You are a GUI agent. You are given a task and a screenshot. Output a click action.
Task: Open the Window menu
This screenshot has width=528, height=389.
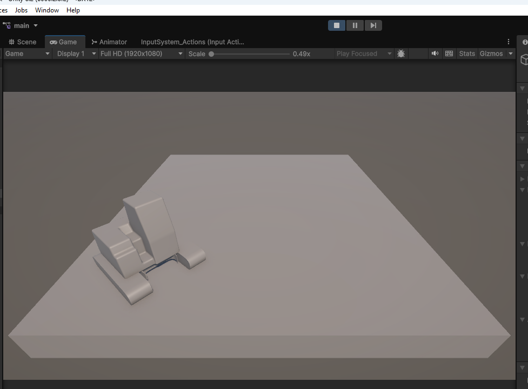point(47,10)
